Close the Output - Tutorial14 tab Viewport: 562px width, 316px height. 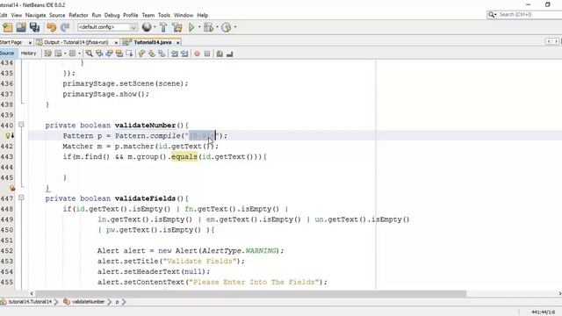point(116,43)
